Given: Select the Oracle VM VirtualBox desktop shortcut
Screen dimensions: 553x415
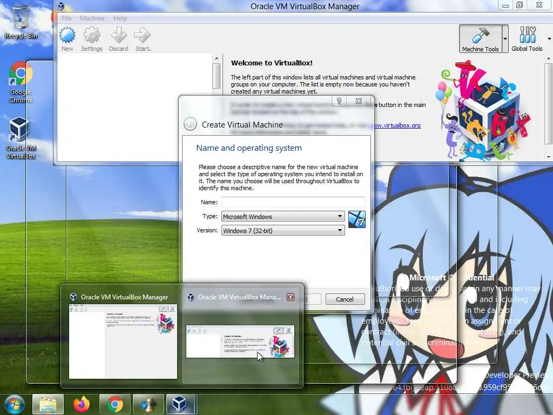Looking at the screenshot, I should (21, 138).
